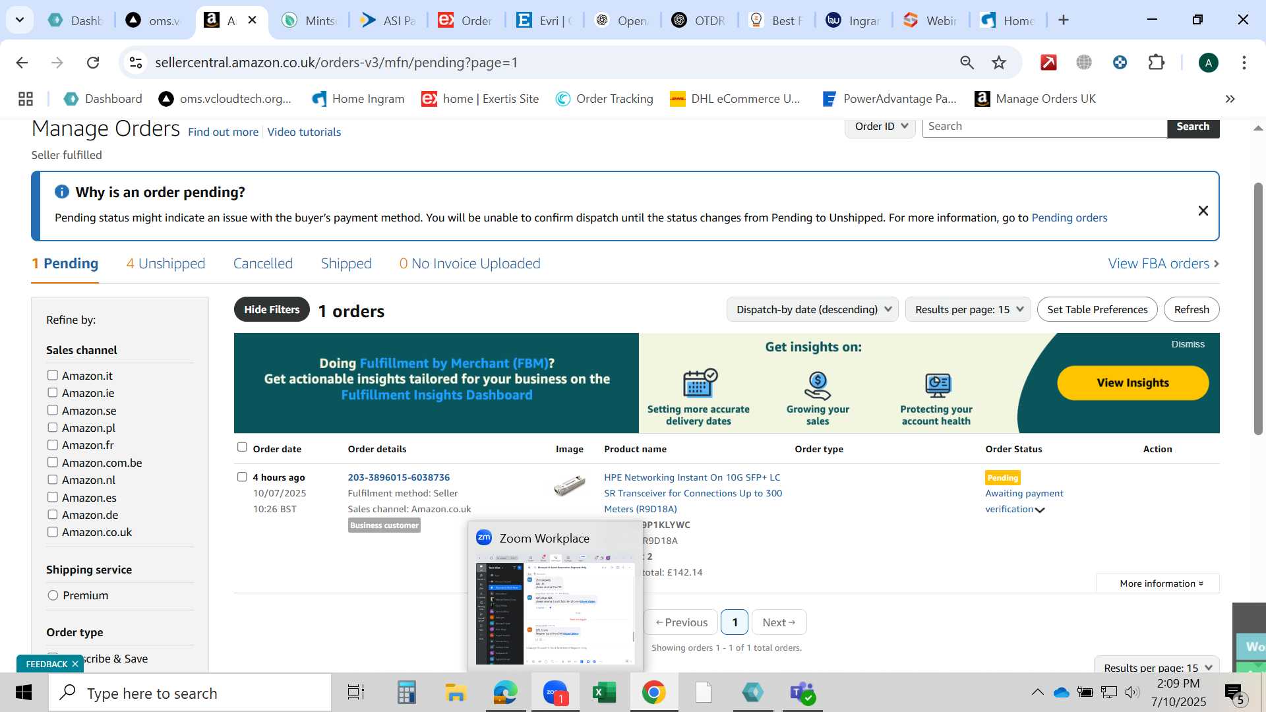Click the address bar URL
Image resolution: width=1266 pixels, height=712 pixels.
[x=336, y=63]
